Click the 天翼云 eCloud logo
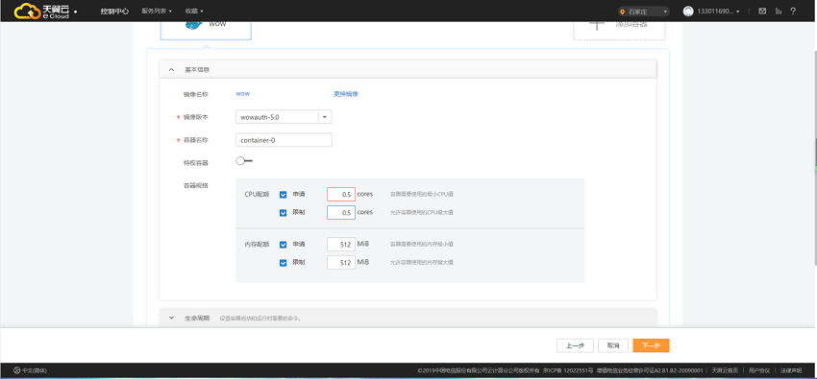Viewport: 817px width, 379px height. (x=41, y=11)
